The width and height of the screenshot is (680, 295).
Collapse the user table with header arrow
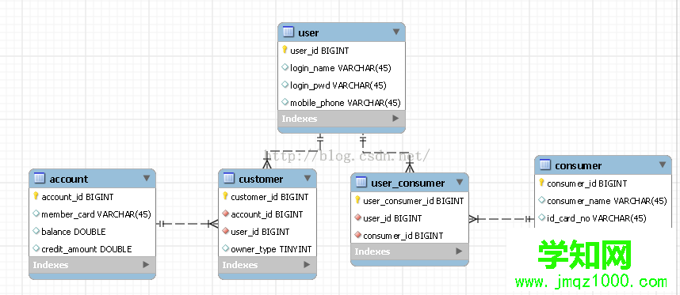click(396, 32)
